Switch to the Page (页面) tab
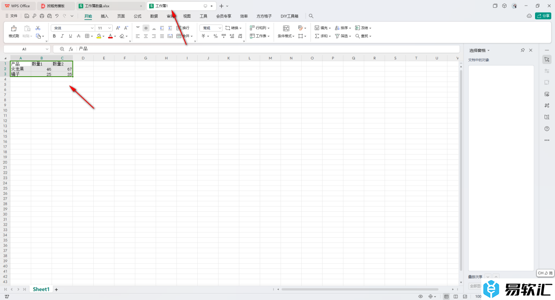Screen dimensions: 555x300 click(121, 16)
